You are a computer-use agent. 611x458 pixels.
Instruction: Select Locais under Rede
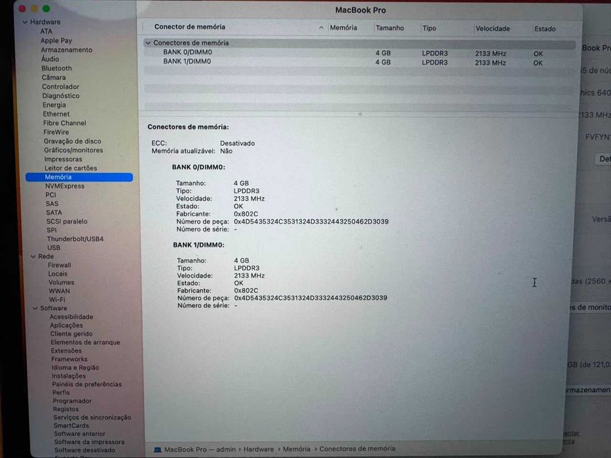point(58,273)
